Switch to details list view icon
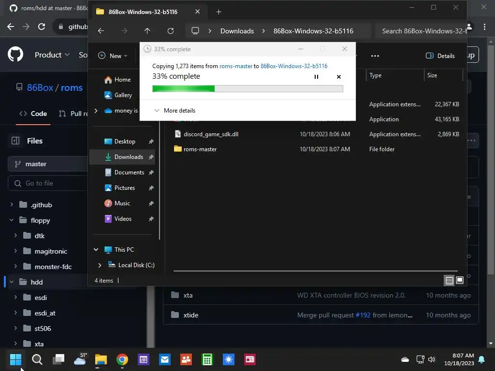 (x=449, y=281)
